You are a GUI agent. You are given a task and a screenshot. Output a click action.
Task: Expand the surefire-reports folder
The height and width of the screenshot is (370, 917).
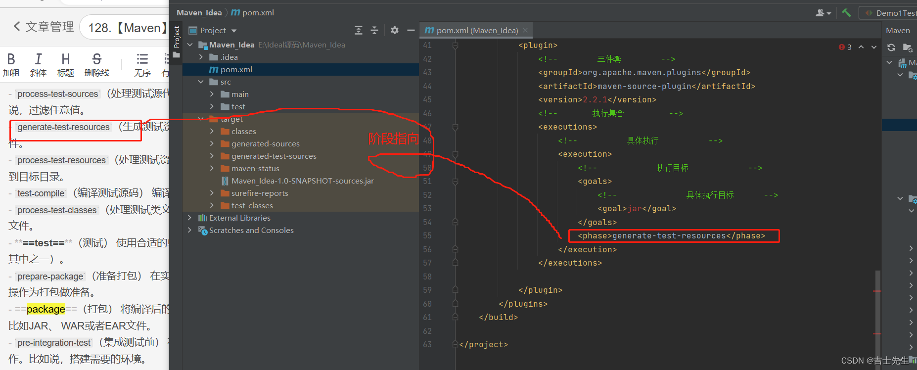click(x=212, y=193)
